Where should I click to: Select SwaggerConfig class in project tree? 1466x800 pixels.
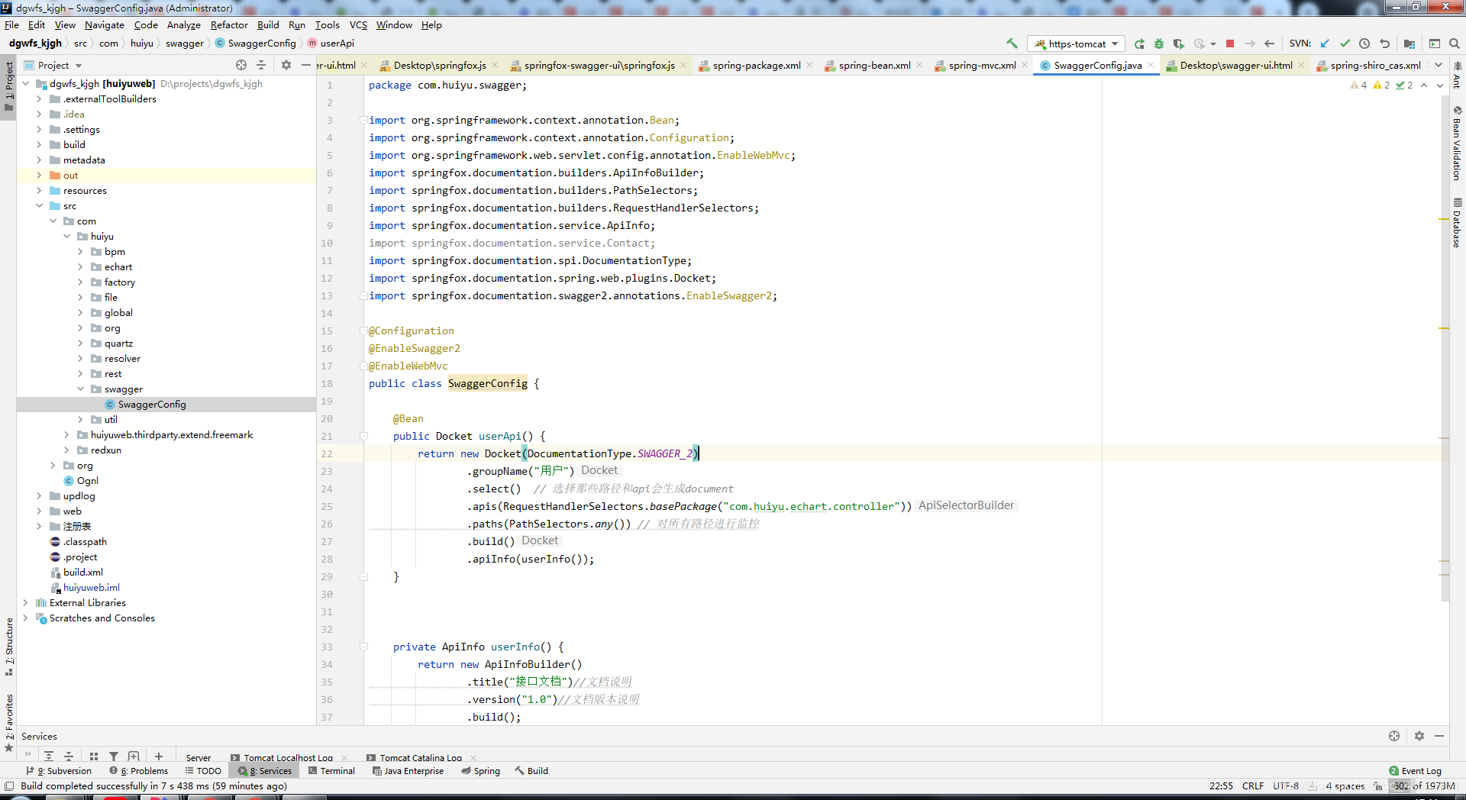(x=152, y=405)
